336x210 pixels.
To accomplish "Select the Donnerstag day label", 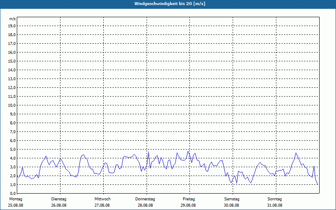I will click(145, 199).
